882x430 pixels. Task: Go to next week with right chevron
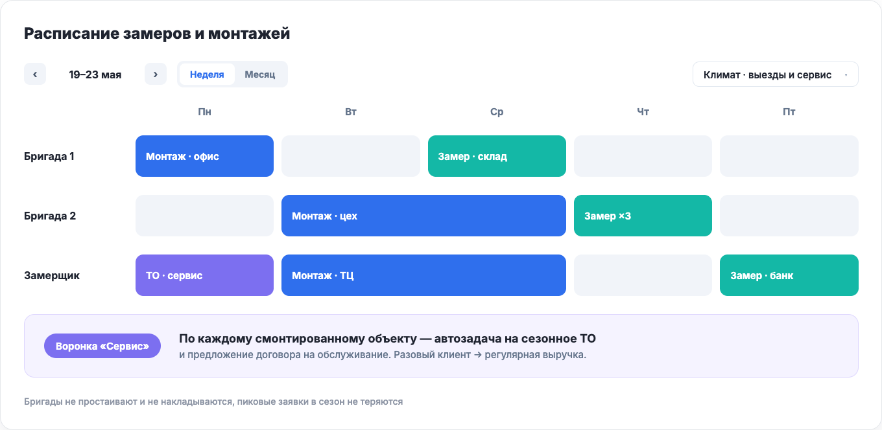(x=156, y=74)
